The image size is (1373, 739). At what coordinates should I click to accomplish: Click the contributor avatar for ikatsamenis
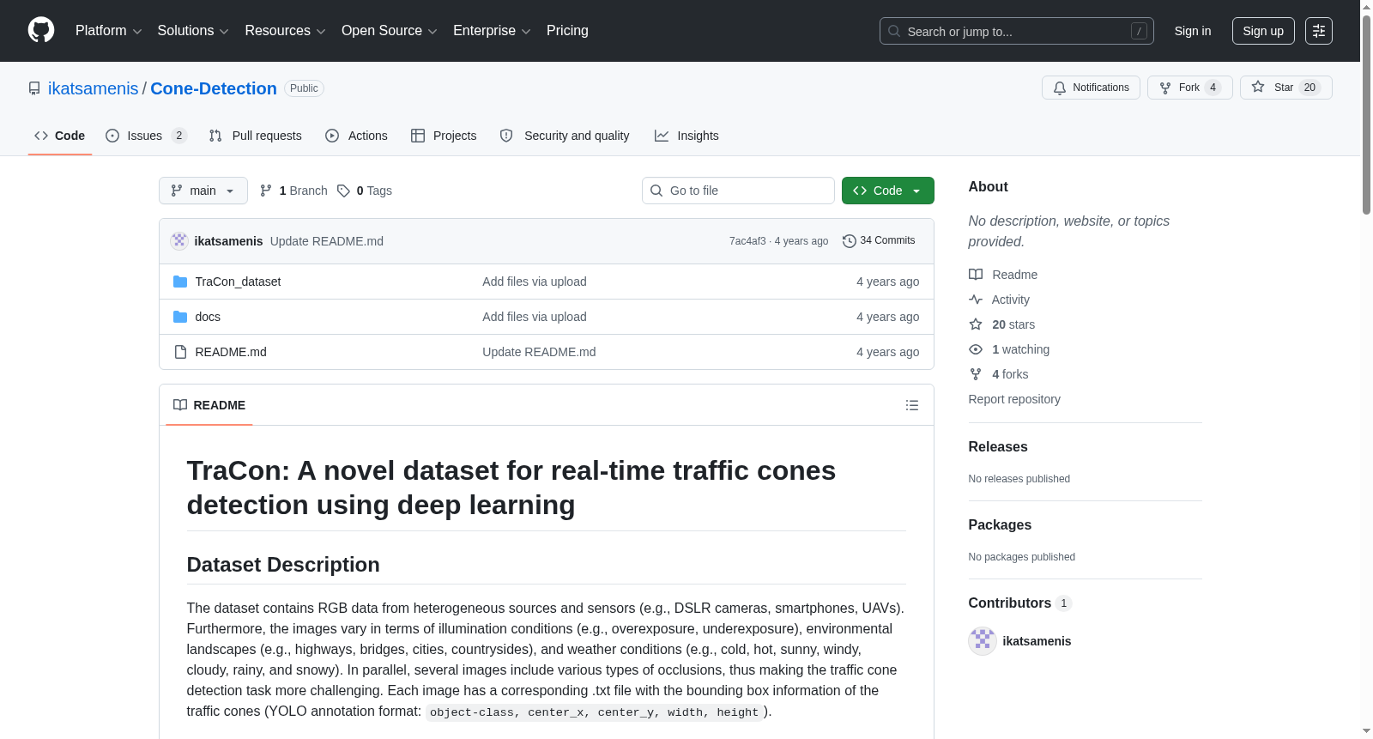point(983,641)
